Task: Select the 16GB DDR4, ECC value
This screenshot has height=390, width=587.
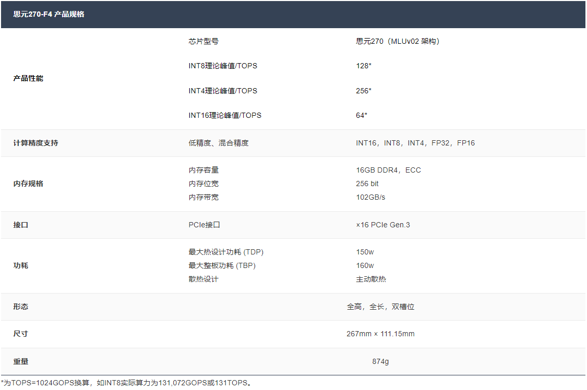Action: (388, 170)
